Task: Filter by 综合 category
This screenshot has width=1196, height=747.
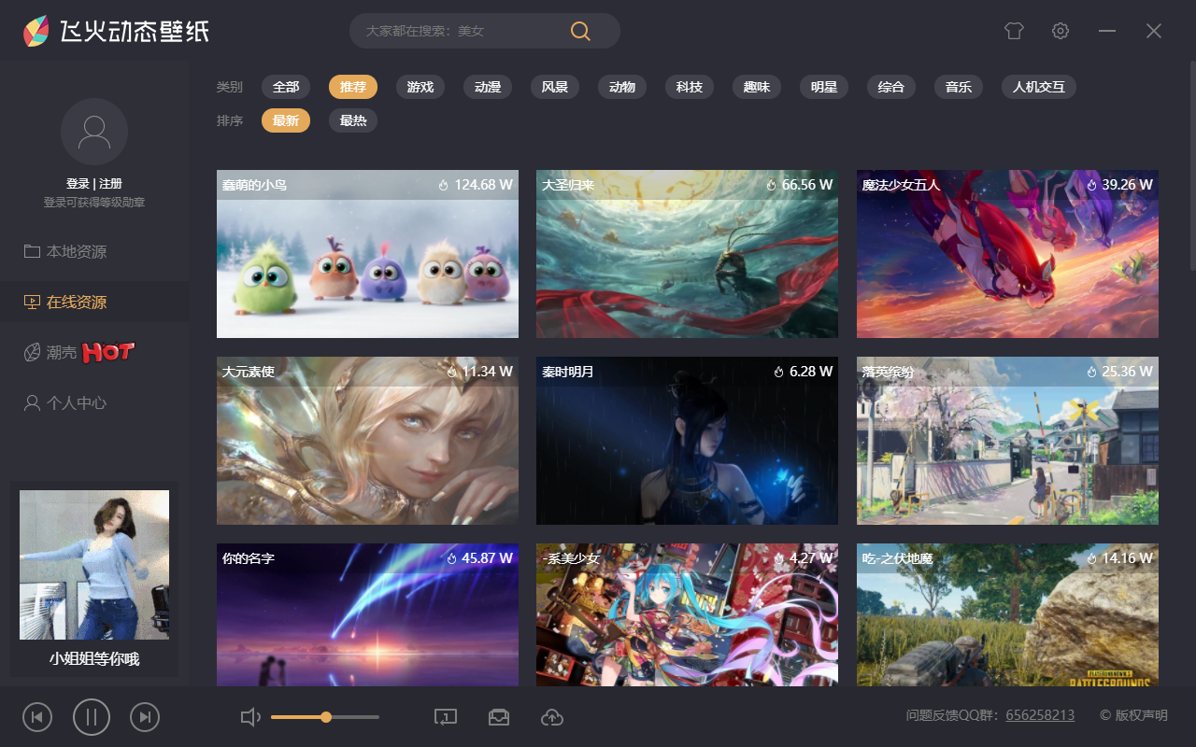Action: (x=891, y=87)
